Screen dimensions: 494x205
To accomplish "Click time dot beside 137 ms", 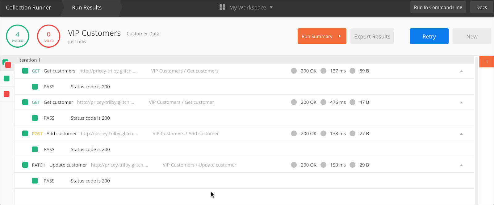I will (x=323, y=71).
